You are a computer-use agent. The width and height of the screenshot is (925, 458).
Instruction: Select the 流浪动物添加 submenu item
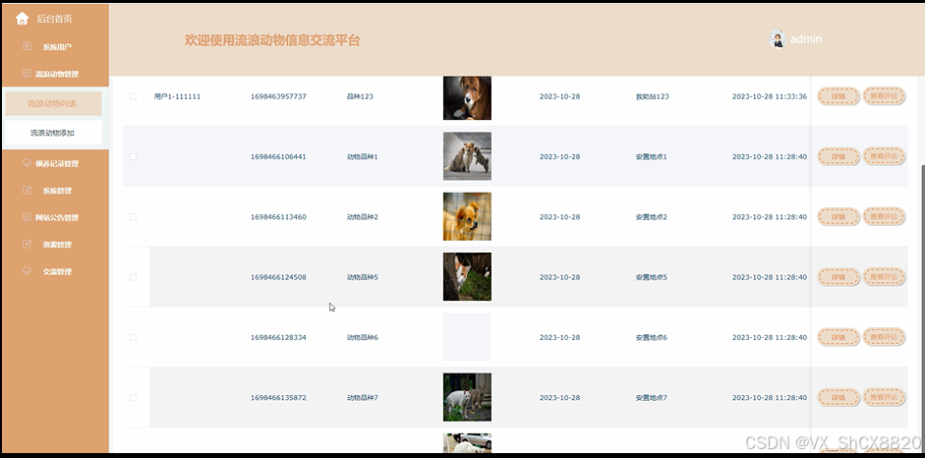pyautogui.click(x=54, y=133)
